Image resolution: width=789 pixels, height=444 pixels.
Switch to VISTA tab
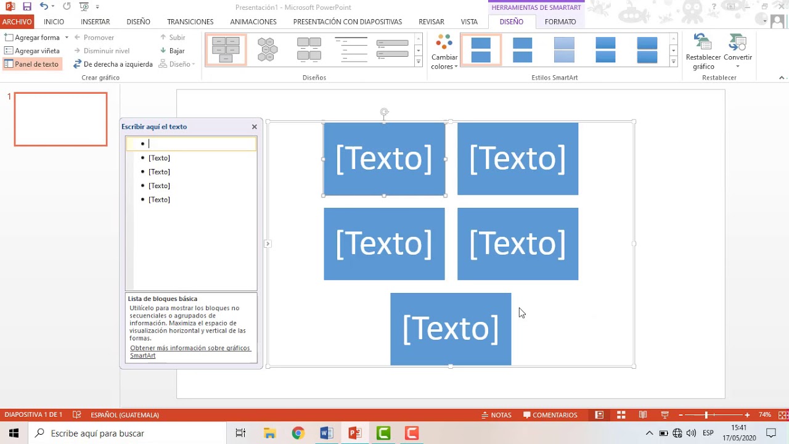point(469,22)
